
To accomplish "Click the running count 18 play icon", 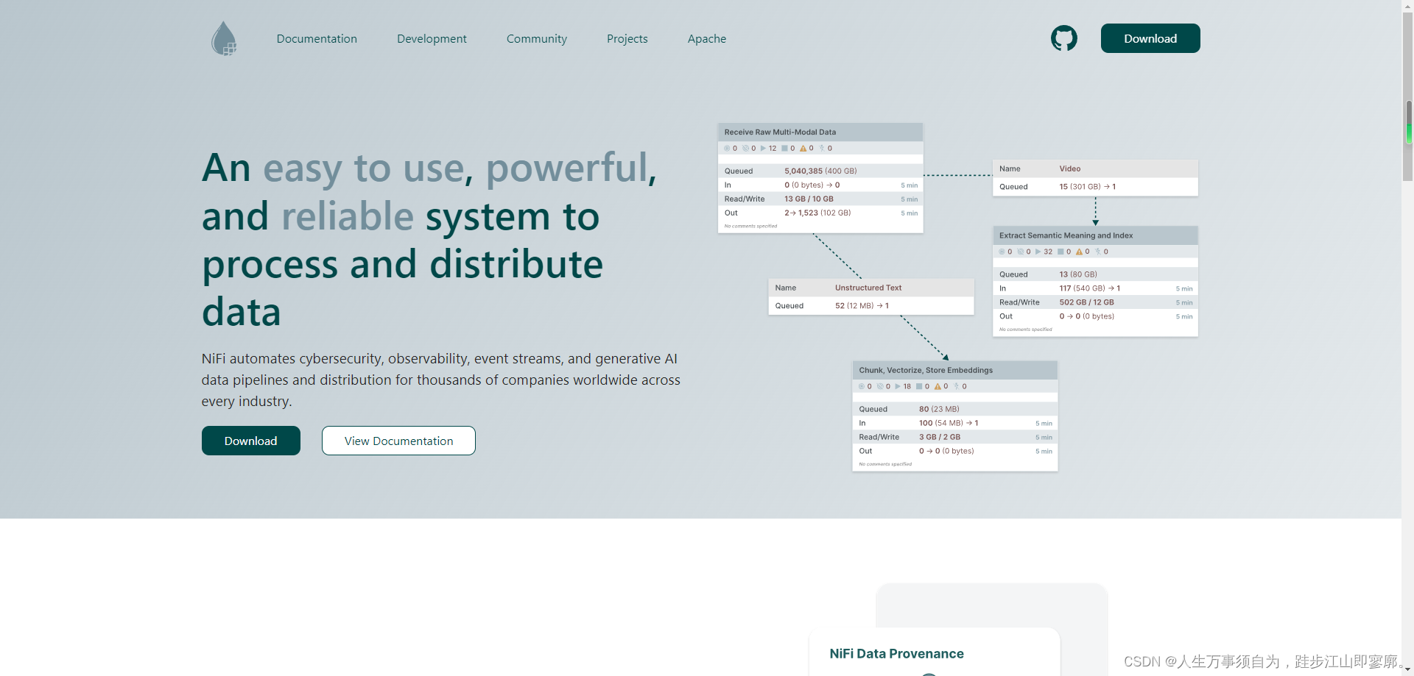I will point(898,386).
